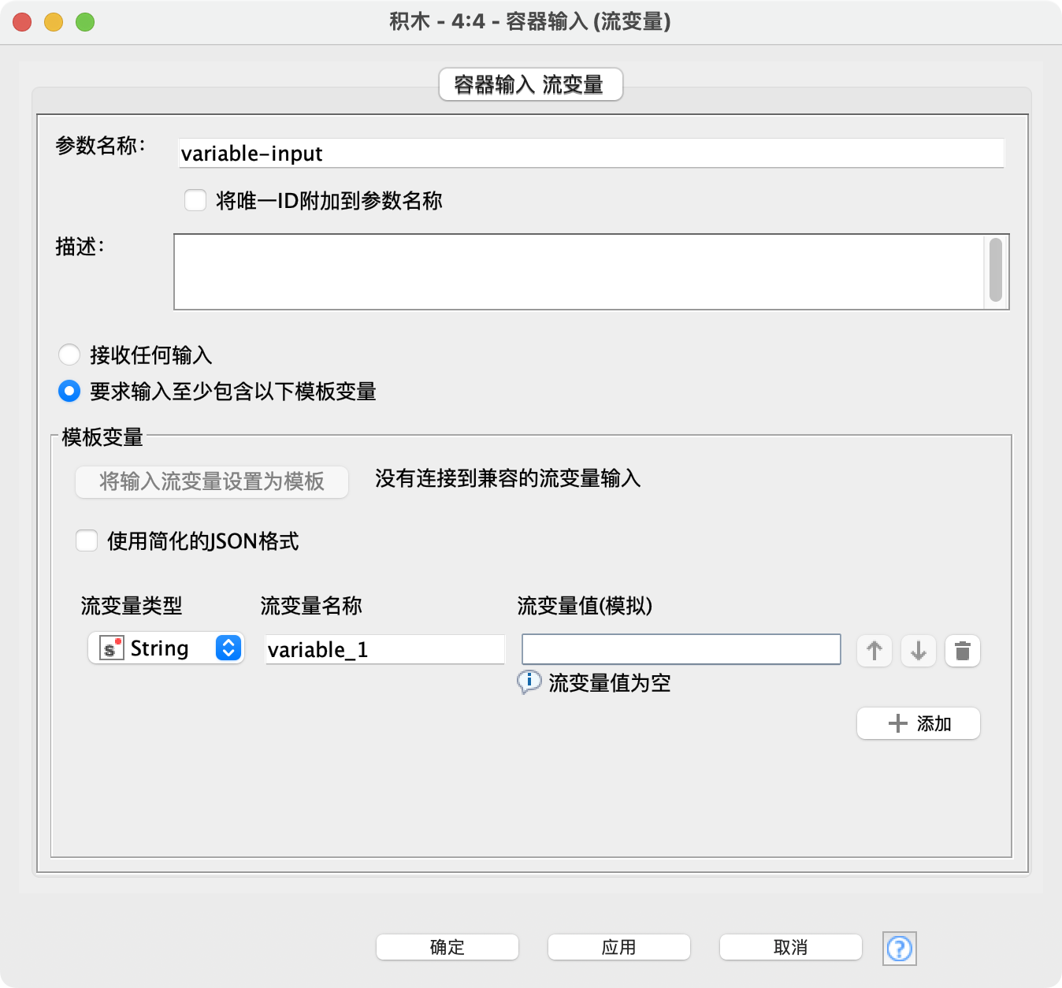Toggle 使用简化的JSON格式 checkbox
Screen dimensions: 1062x988
point(87,540)
